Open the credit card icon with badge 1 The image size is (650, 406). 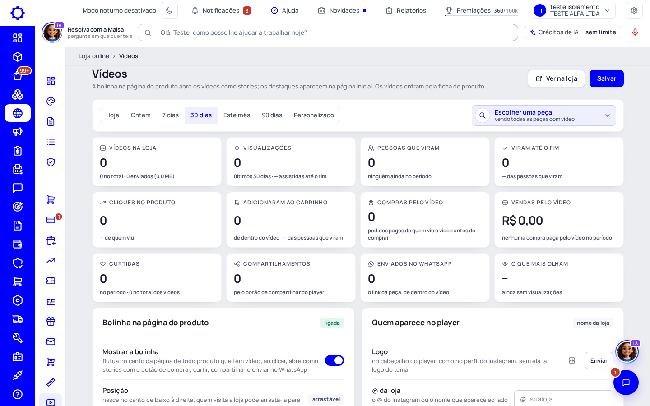(x=51, y=220)
